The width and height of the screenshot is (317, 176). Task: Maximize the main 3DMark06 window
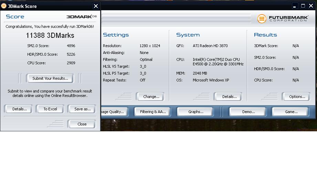click(x=303, y=6)
